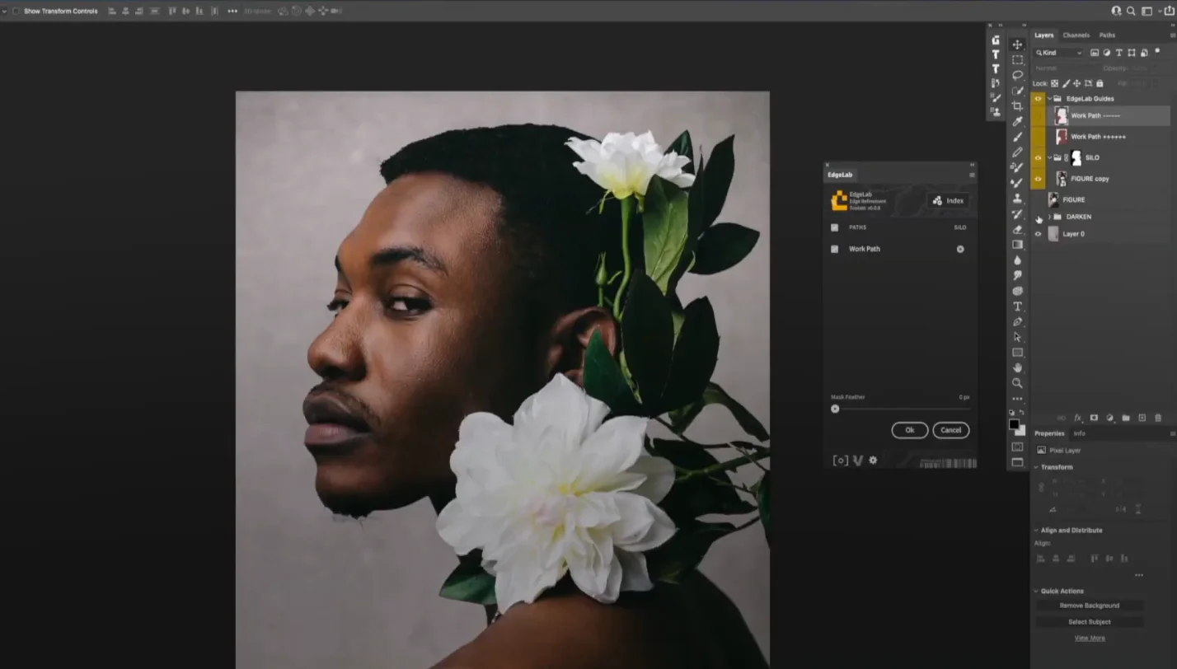Select the Clone Stamp tool
Screen dimensions: 1177x669
click(1017, 199)
